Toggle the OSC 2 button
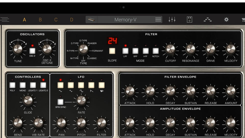 [32, 51]
